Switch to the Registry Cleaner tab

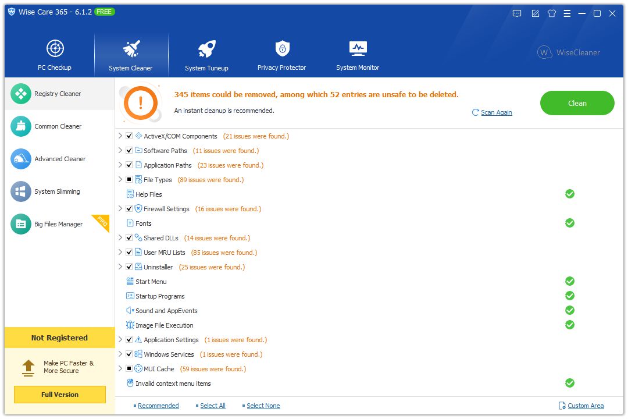point(58,94)
